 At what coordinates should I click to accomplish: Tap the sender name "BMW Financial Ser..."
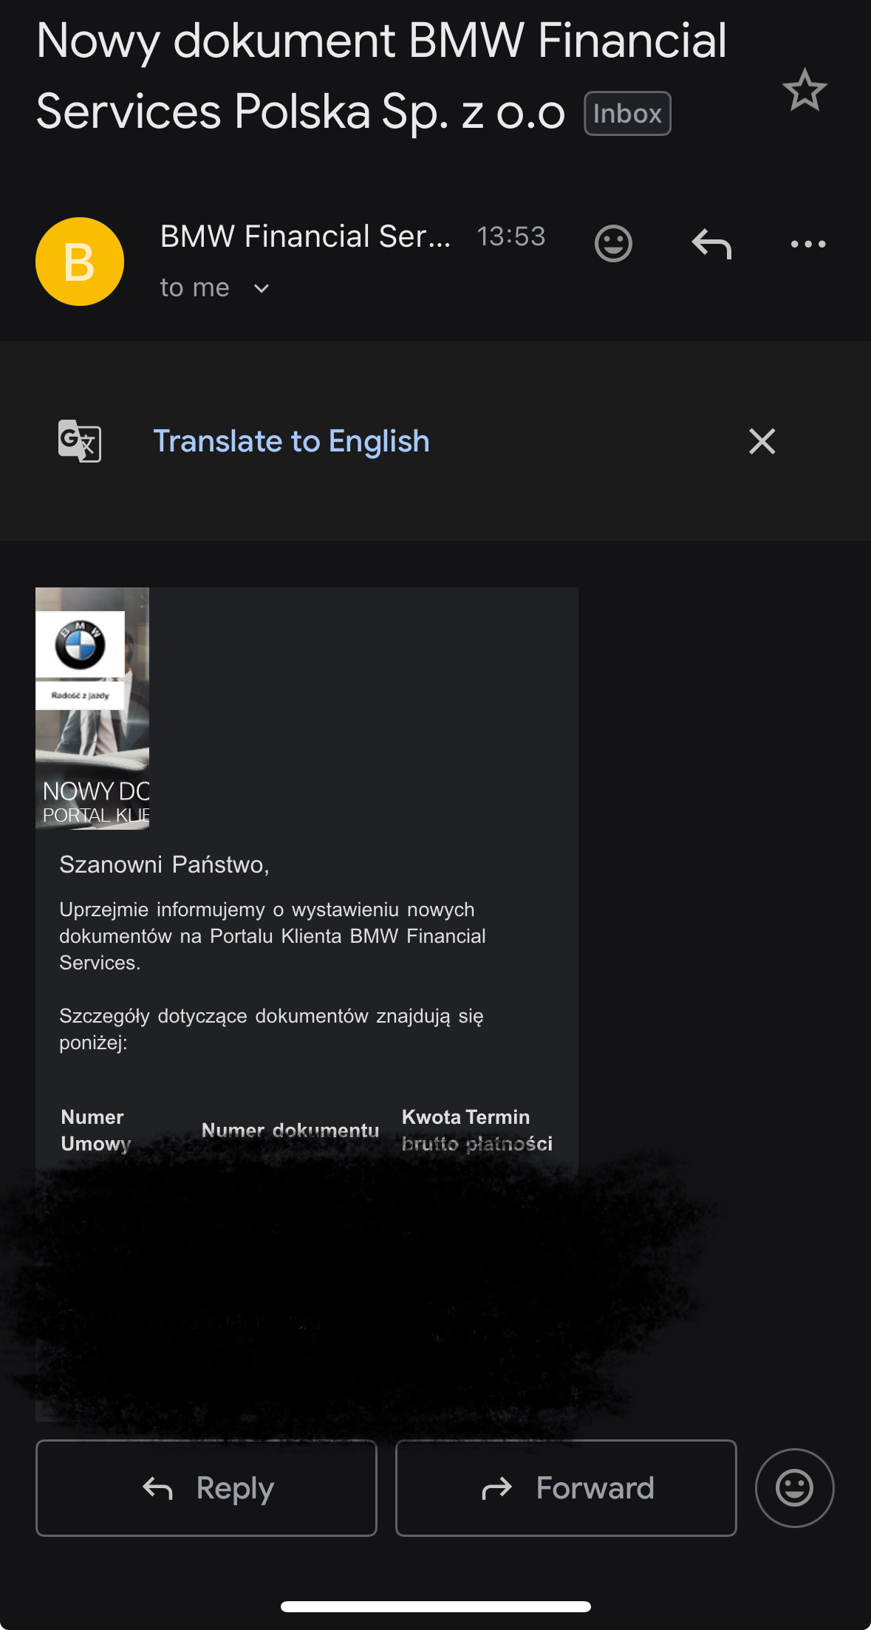[x=305, y=236]
